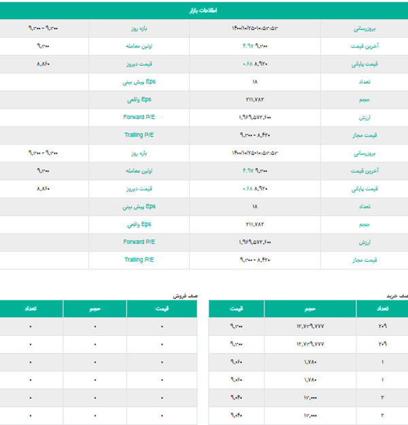Click count ۲۰۹ in the gray buy-queue row
The height and width of the screenshot is (425, 408).
383,326
